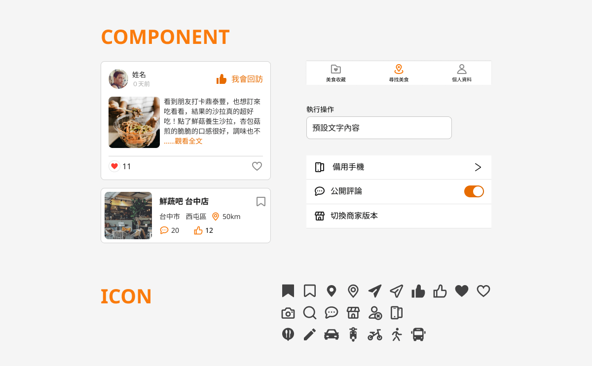This screenshot has width=592, height=366.
Task: Open the 個人資料 tab
Action: click(462, 73)
